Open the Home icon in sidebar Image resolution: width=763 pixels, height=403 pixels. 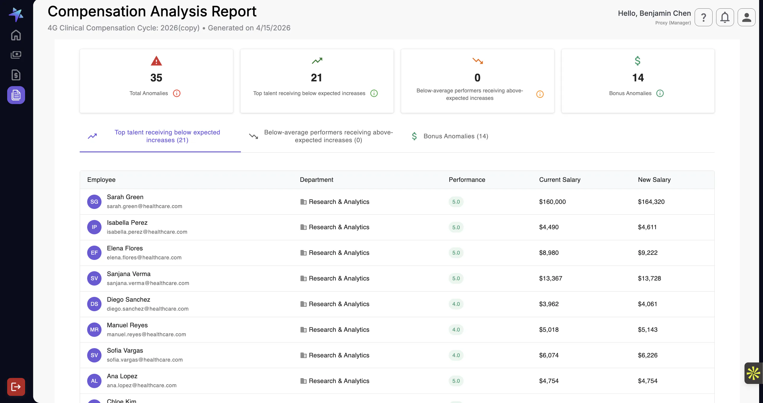(16, 35)
